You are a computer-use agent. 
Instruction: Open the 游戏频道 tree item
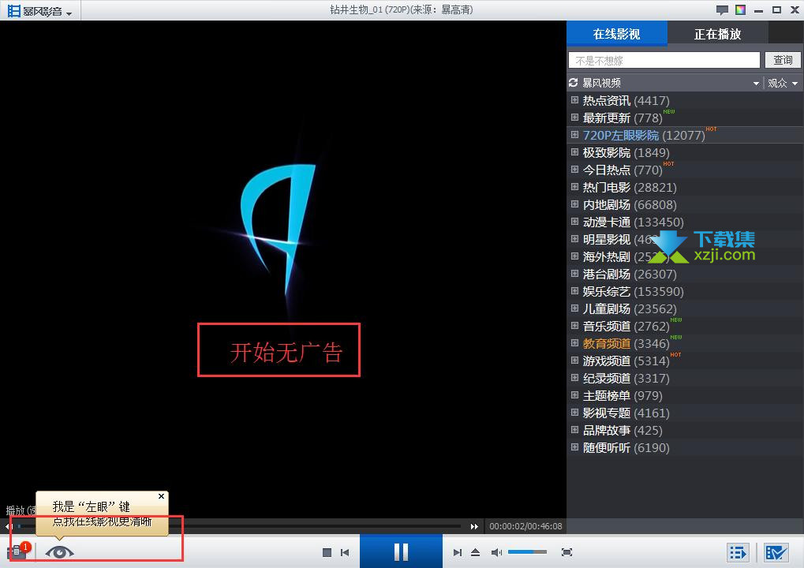(x=626, y=361)
